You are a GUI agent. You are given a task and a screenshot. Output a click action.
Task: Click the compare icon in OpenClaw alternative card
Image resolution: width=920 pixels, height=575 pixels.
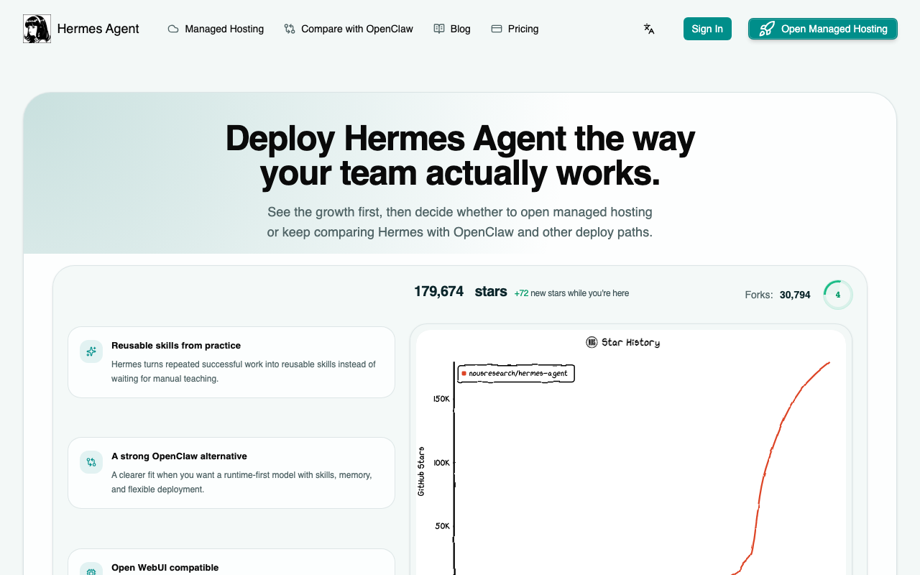pyautogui.click(x=91, y=462)
